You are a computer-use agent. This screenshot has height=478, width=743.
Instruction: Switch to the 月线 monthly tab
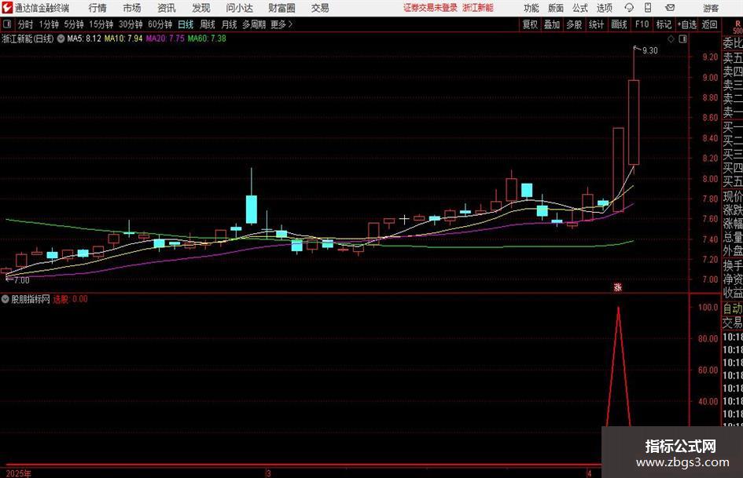230,24
